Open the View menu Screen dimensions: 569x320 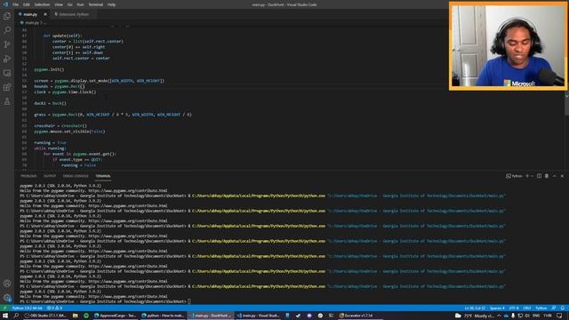[x=59, y=4]
